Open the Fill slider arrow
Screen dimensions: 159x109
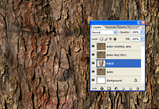(x=142, y=39)
